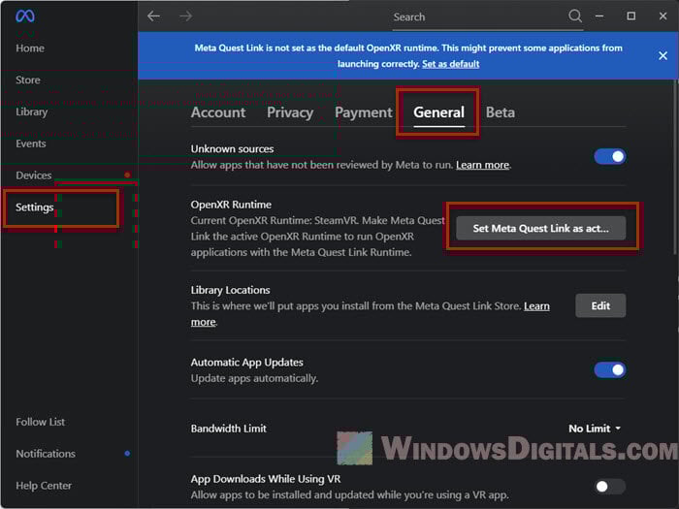Viewport: 679px width, 509px height.
Task: Open Settings in the sidebar
Action: (35, 207)
